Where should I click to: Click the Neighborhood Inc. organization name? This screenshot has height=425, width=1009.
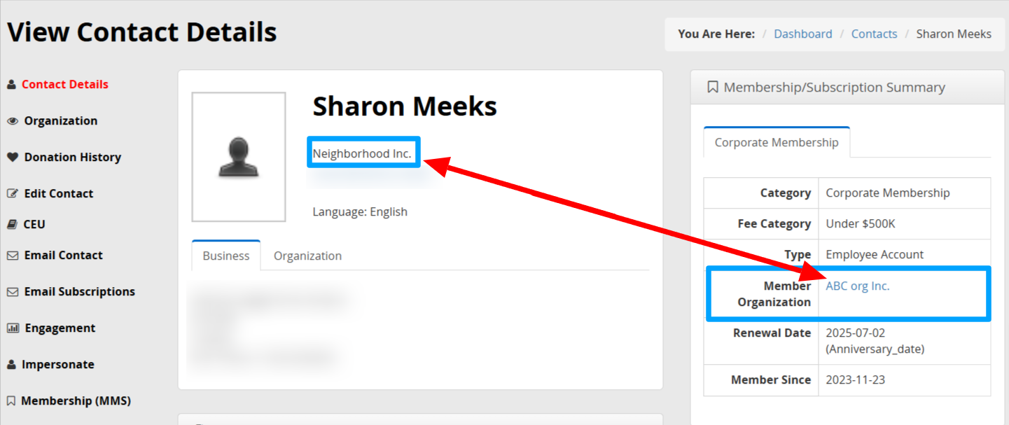click(x=362, y=153)
